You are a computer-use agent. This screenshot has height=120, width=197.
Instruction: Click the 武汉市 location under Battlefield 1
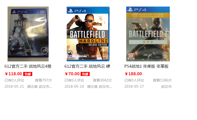166,87
